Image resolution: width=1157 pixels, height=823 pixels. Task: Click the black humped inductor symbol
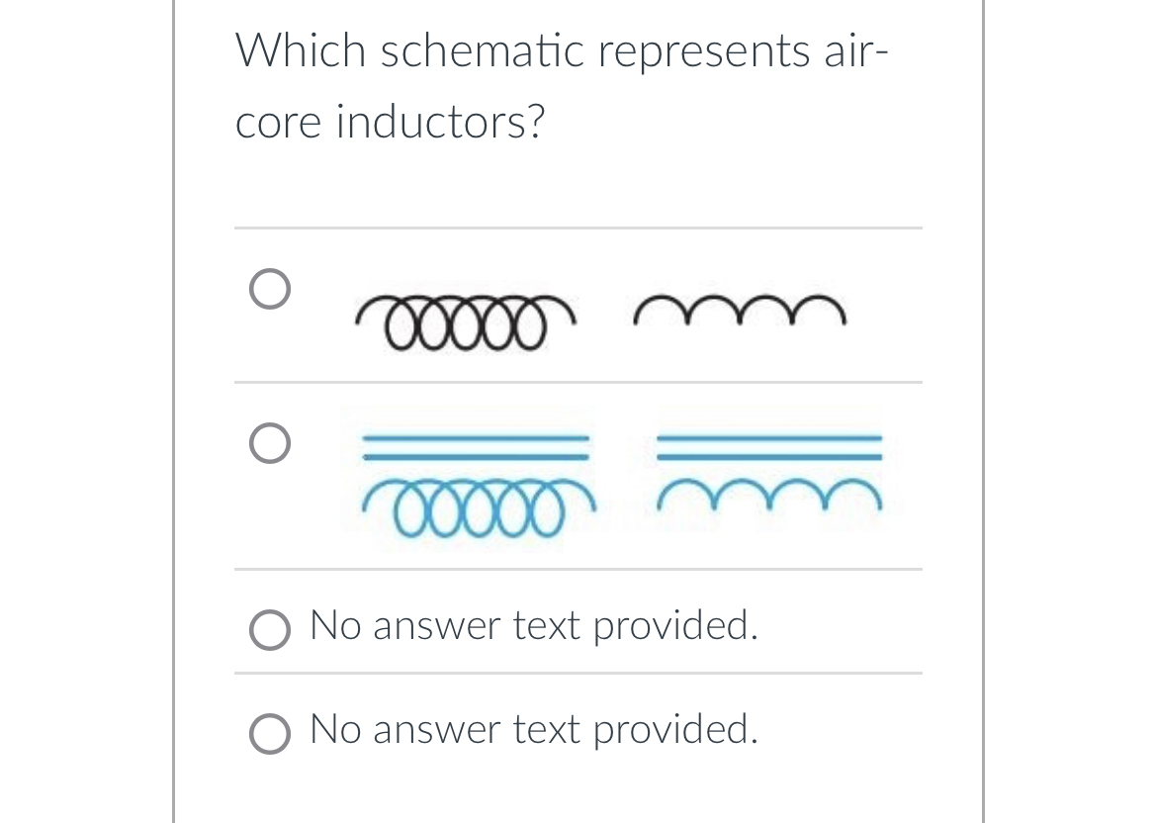coord(740,312)
